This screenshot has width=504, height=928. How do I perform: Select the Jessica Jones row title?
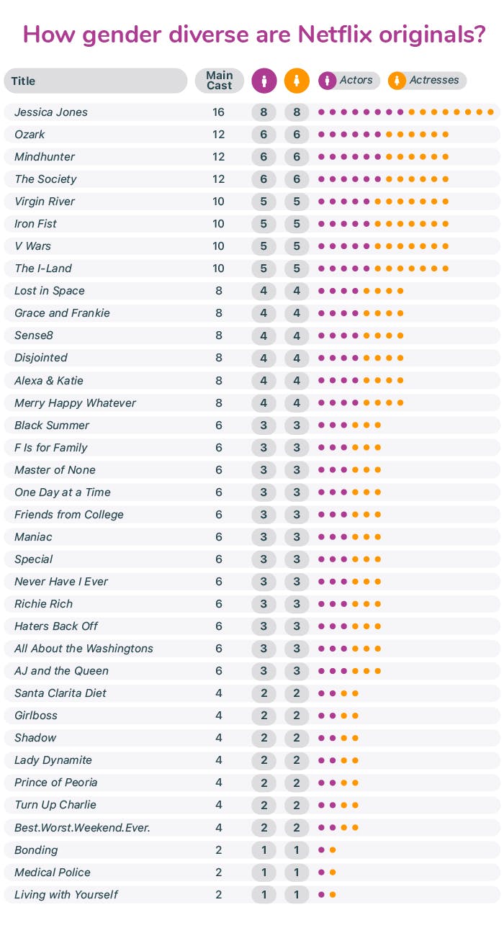51,112
